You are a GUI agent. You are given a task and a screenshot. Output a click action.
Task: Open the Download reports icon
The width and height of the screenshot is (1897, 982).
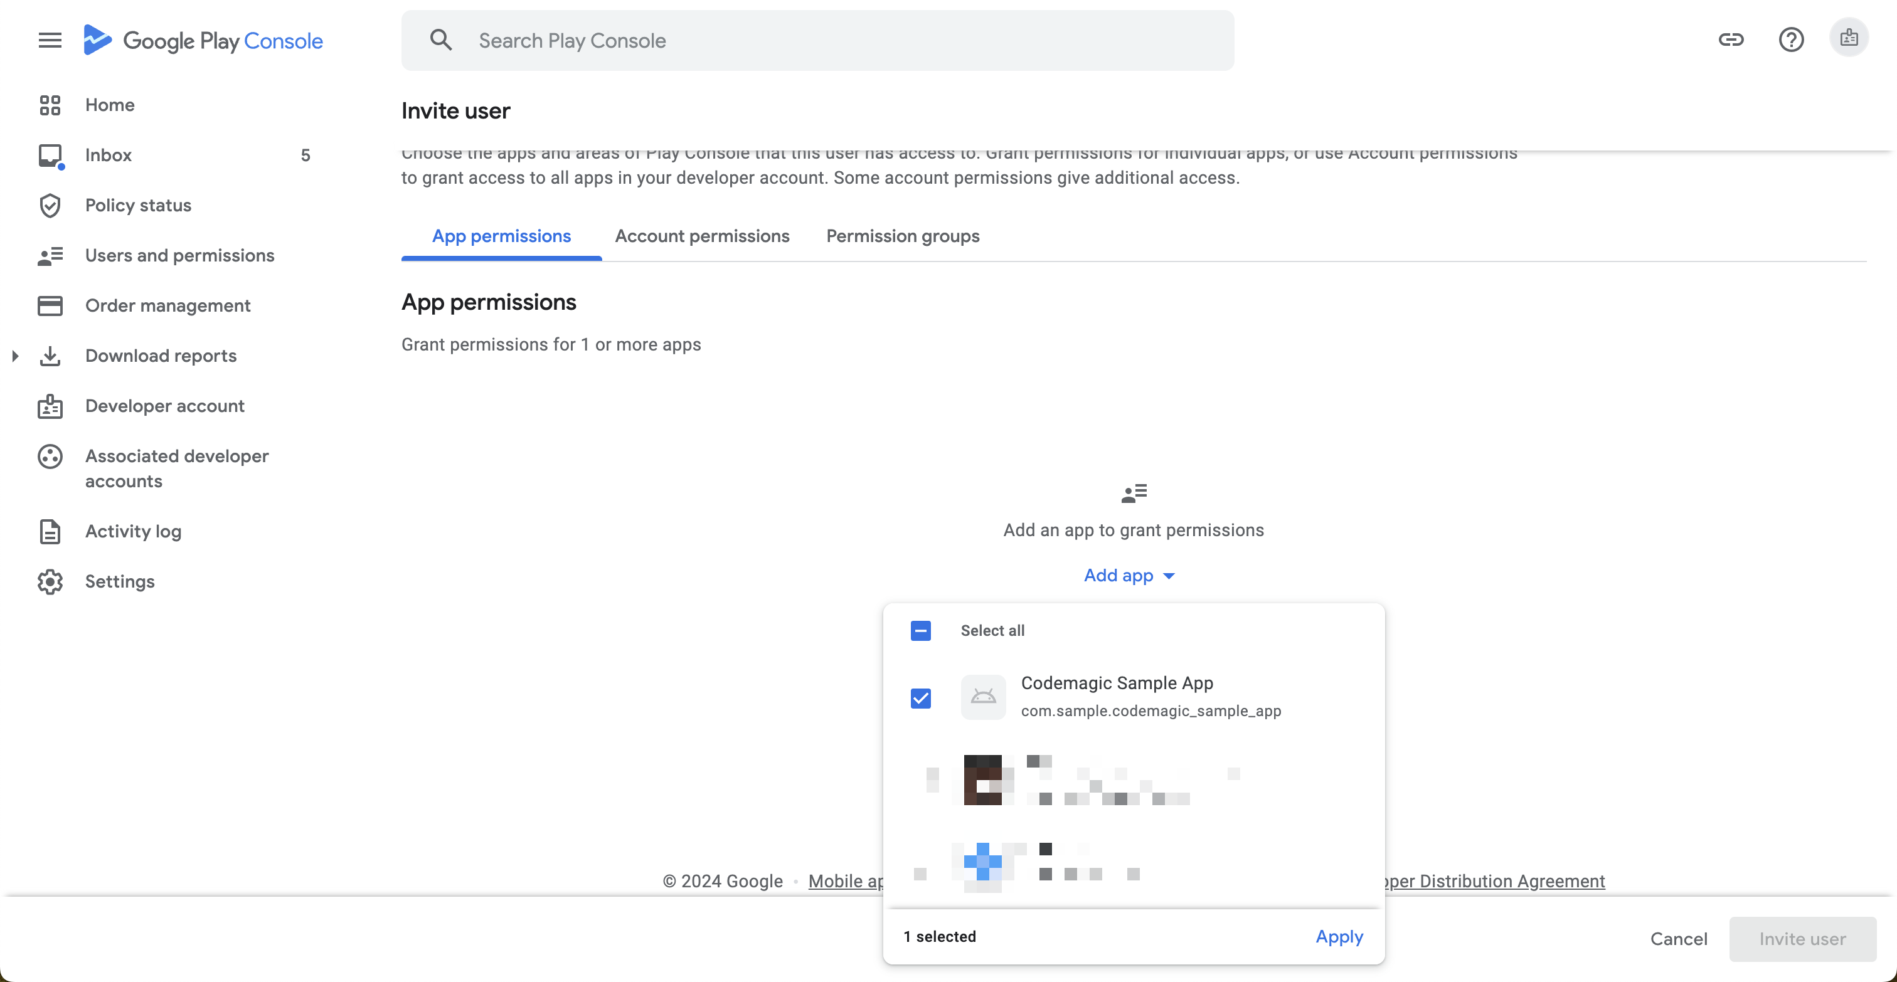[49, 356]
